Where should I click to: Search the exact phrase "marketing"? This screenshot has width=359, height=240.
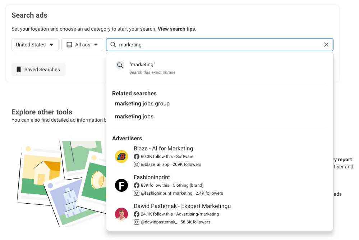tap(142, 65)
